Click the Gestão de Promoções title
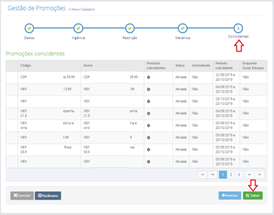 (37, 8)
